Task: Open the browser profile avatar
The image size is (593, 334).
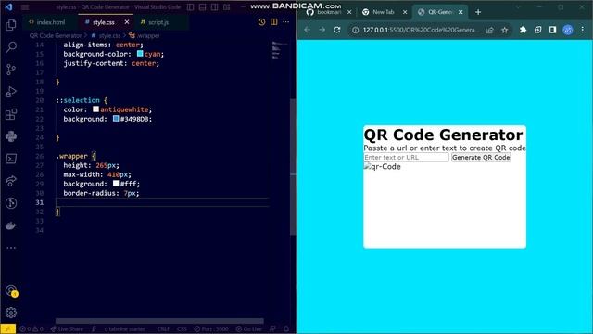Action: (x=568, y=30)
